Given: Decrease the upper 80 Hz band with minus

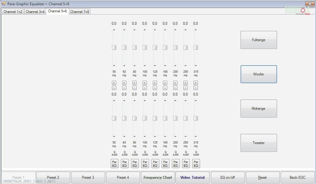Looking at the screenshot, I should pyautogui.click(x=135, y=88).
